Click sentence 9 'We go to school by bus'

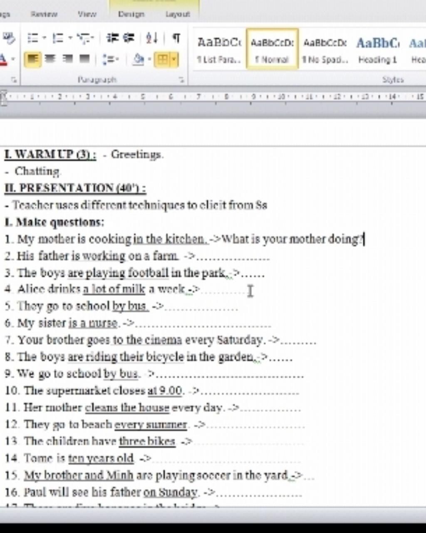[x=154, y=374]
